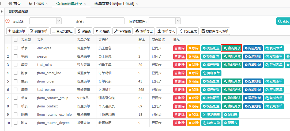Open 自定义按钮 from the toolbar
290x131 pixels.
[x=62, y=31]
